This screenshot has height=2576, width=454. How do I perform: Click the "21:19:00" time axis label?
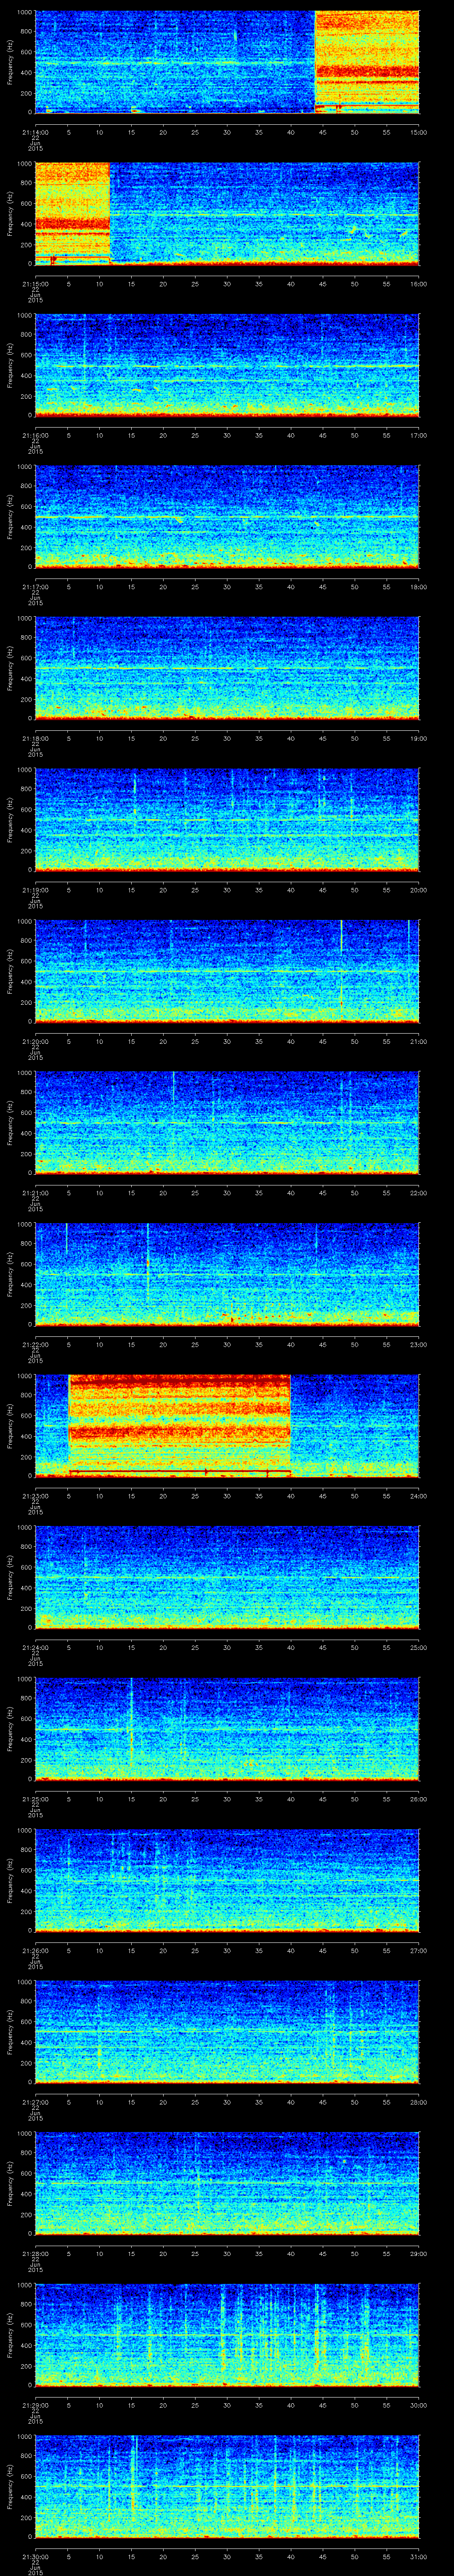pos(35,890)
